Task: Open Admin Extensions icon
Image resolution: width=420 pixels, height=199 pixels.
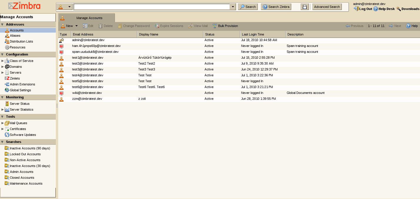Action: [7, 84]
